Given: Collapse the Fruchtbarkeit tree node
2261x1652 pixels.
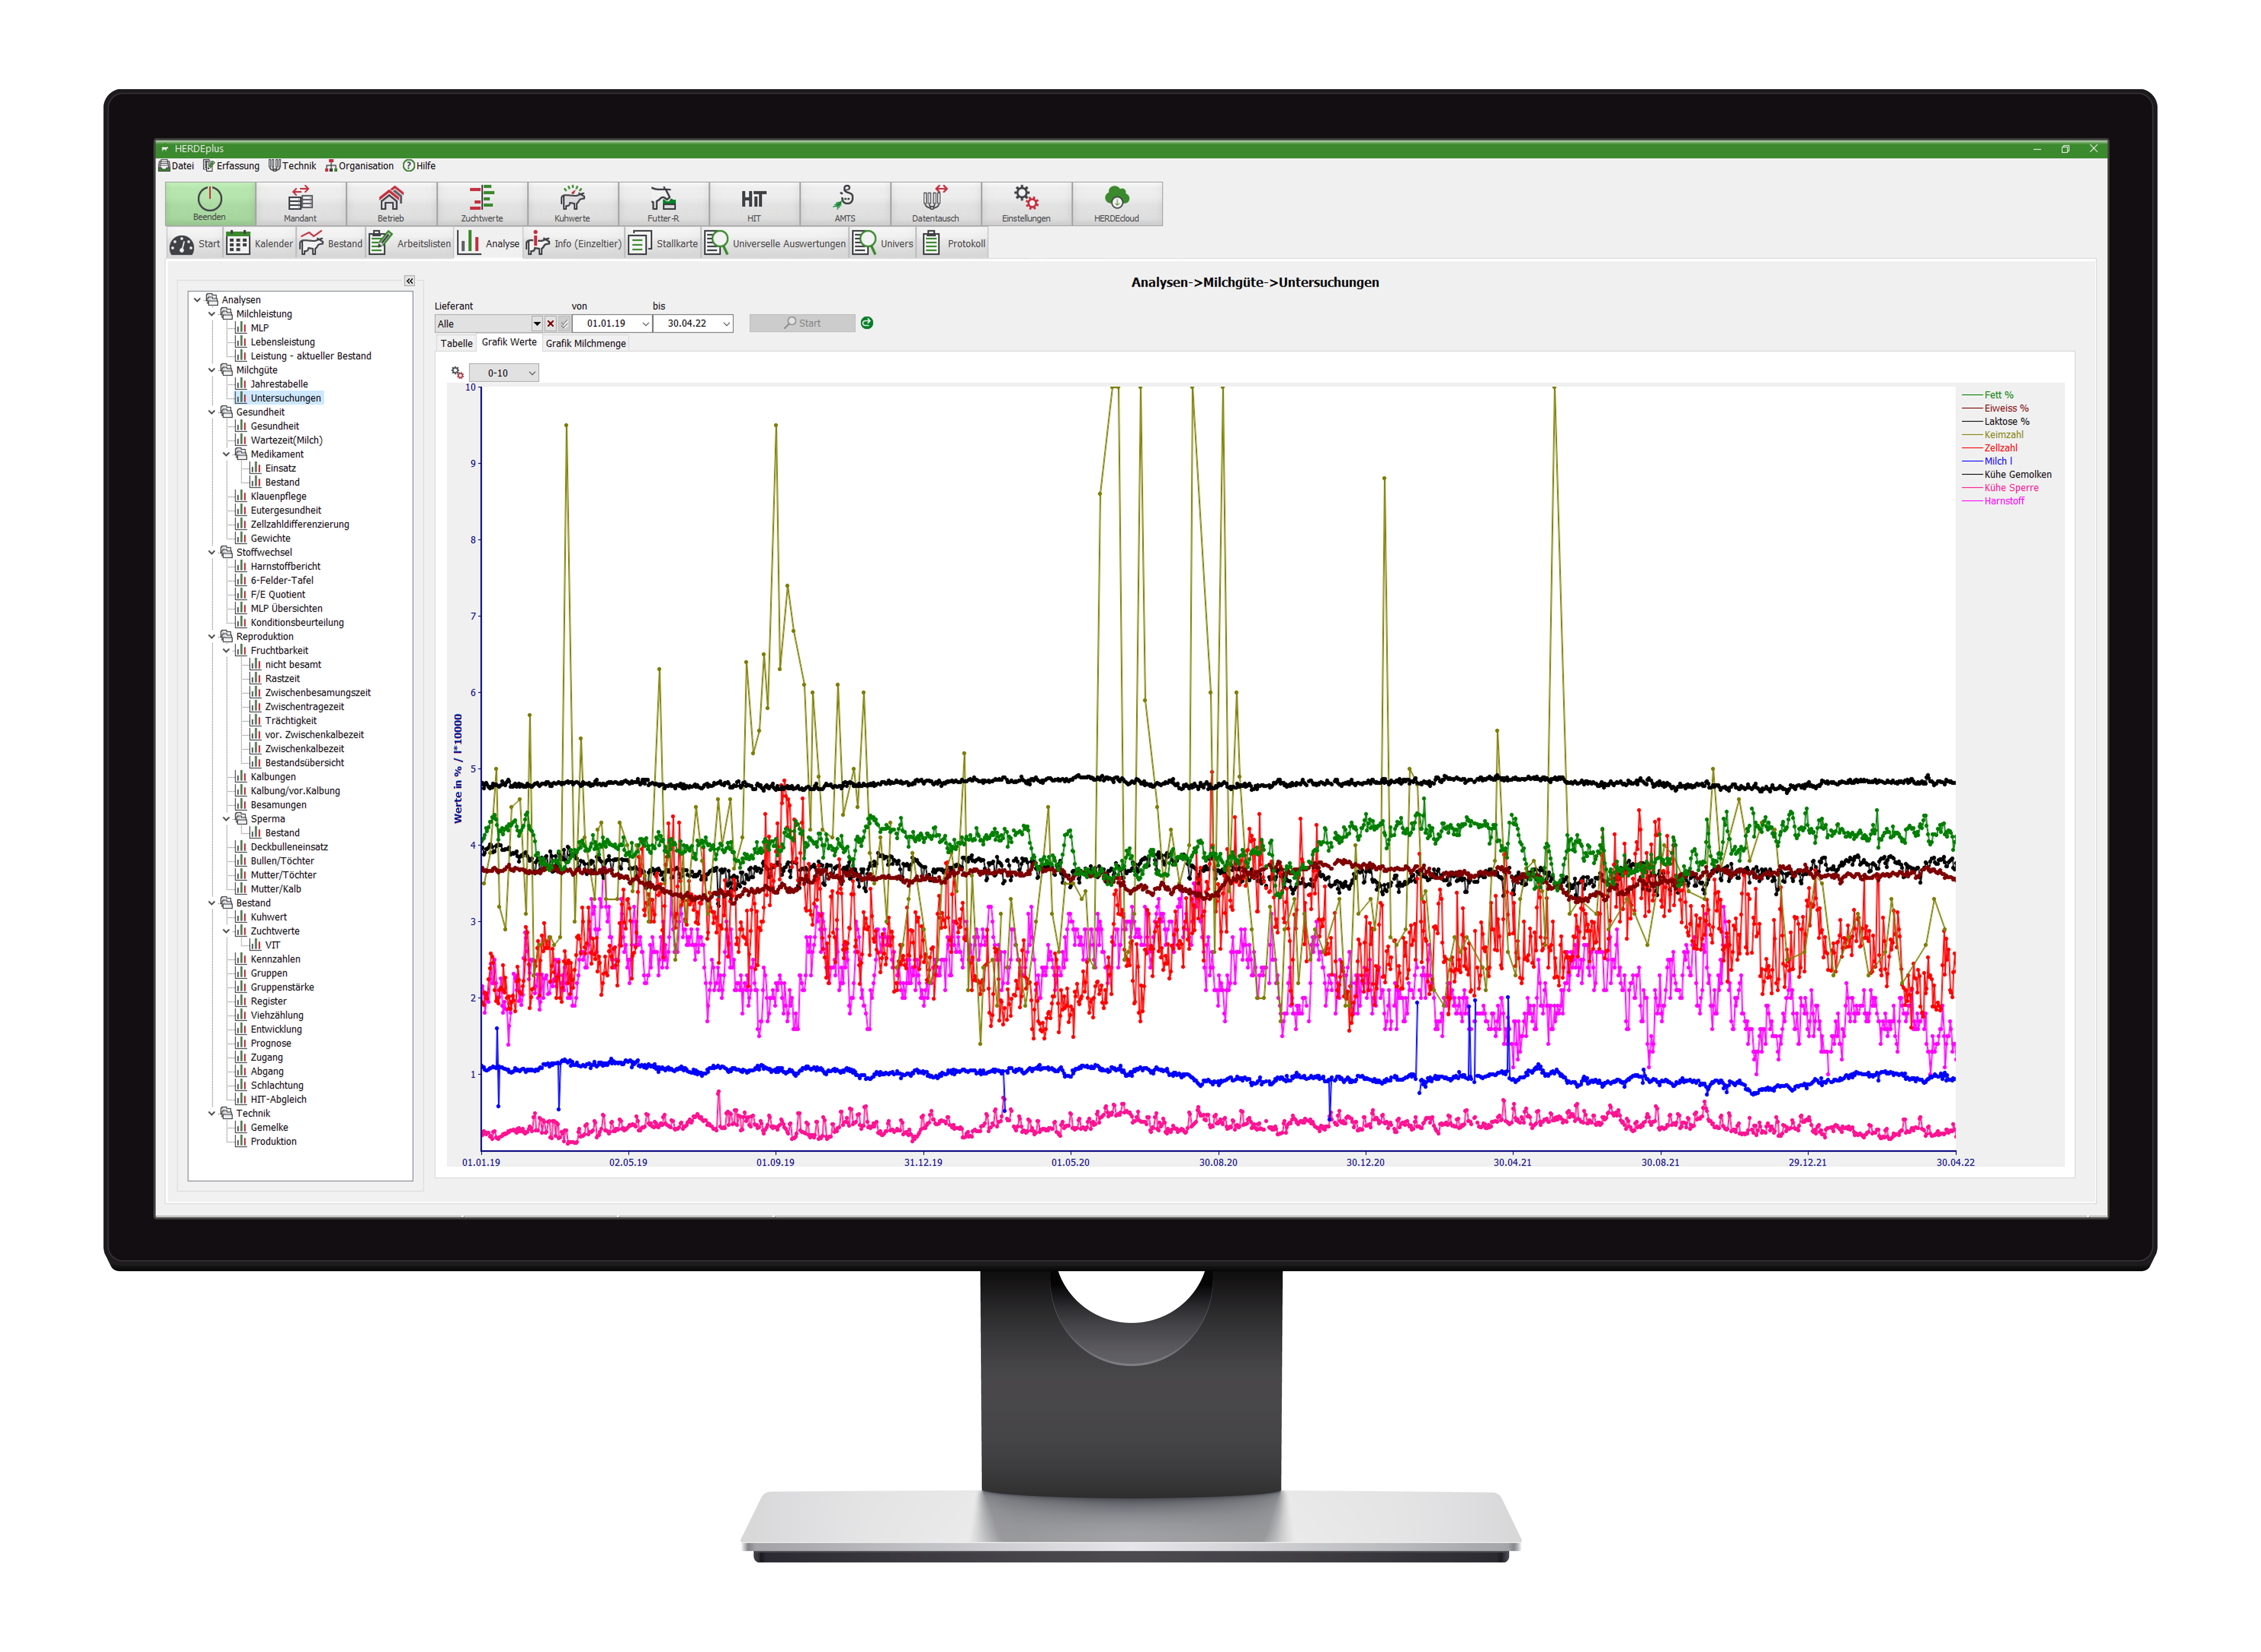Looking at the screenshot, I should 226,651.
